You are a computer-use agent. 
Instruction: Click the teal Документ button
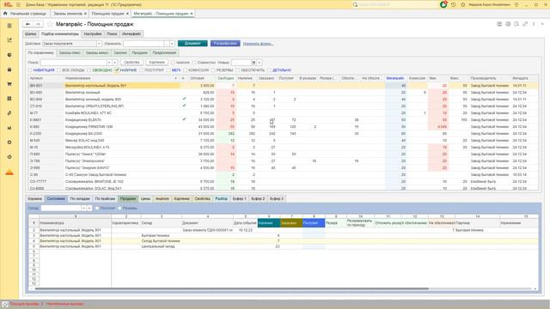point(192,44)
